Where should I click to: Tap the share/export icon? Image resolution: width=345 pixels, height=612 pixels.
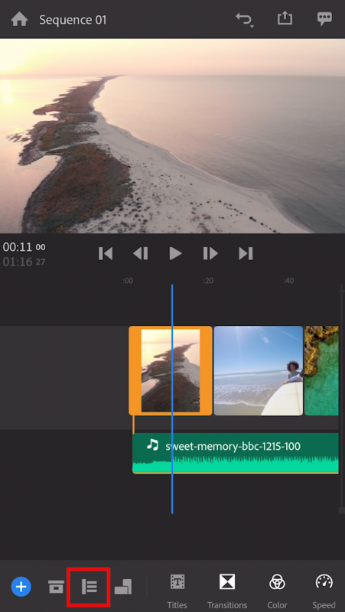point(285,18)
